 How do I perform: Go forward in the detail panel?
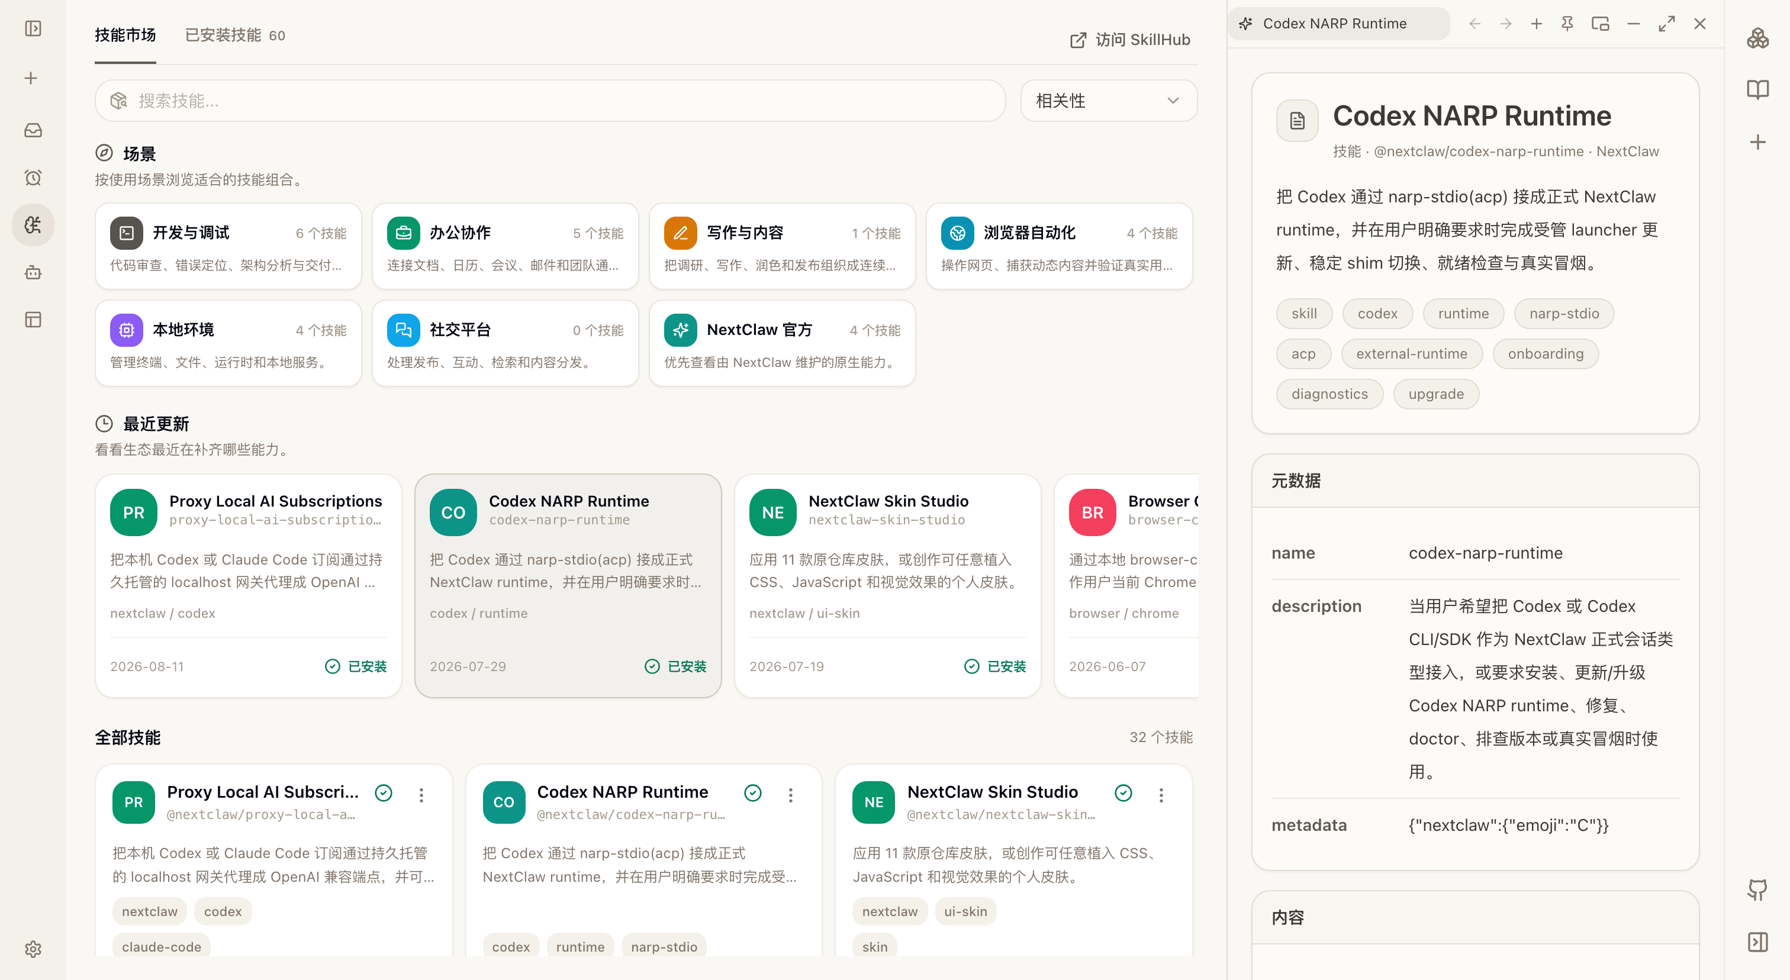point(1505,24)
